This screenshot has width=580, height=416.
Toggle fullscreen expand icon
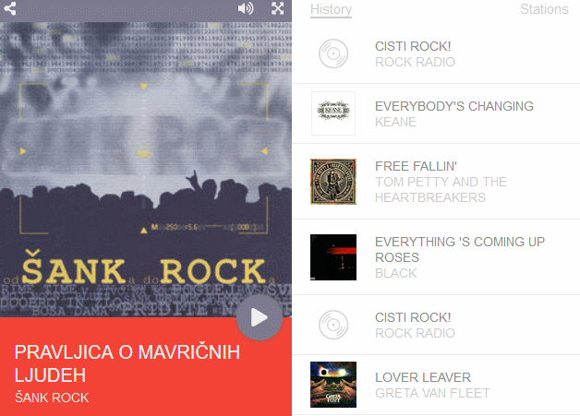(277, 8)
